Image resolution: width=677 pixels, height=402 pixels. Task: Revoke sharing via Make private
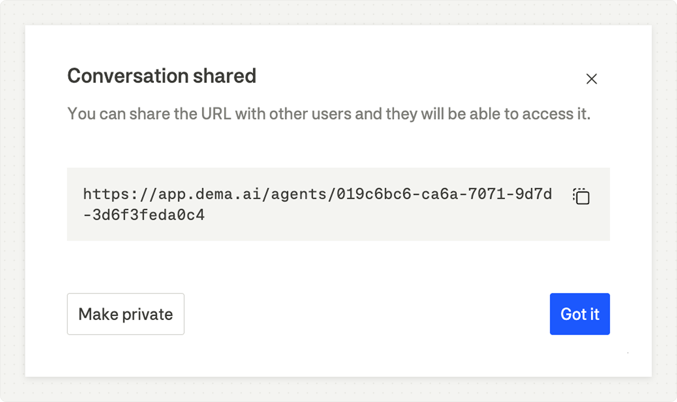[125, 314]
